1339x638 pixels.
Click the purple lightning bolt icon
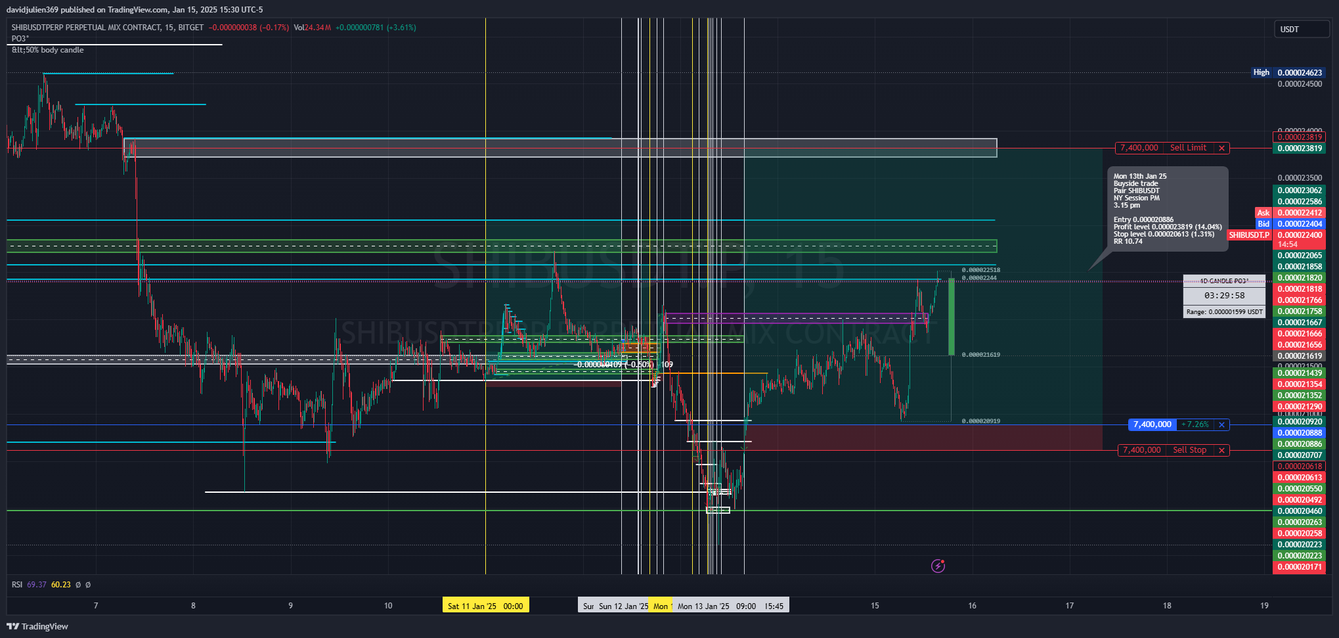pyautogui.click(x=938, y=566)
